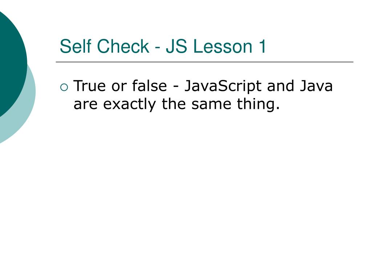The width and height of the screenshot is (372, 279).
Task: Click the word True in bullet
Action: tap(89, 86)
